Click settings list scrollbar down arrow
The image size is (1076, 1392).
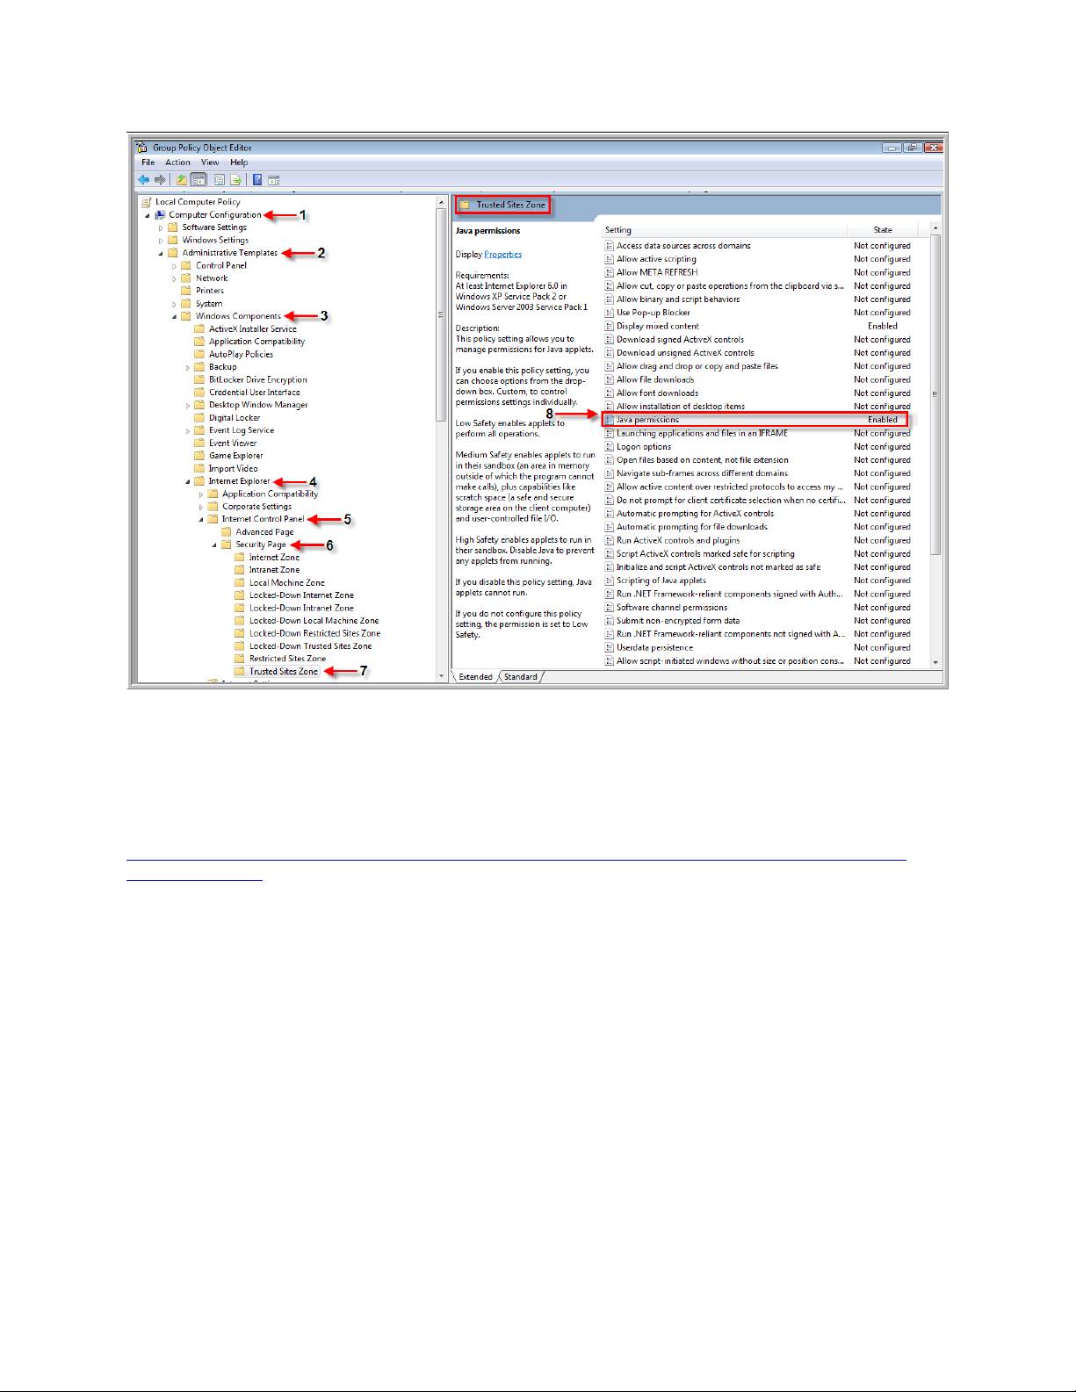935,662
